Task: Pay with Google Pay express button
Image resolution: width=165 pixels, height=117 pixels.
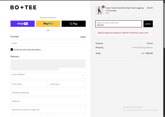Action: click(x=74, y=24)
